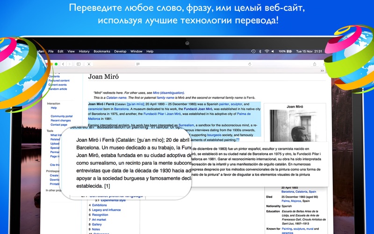Open the sidebar Help link under Interaction

(x=54, y=108)
